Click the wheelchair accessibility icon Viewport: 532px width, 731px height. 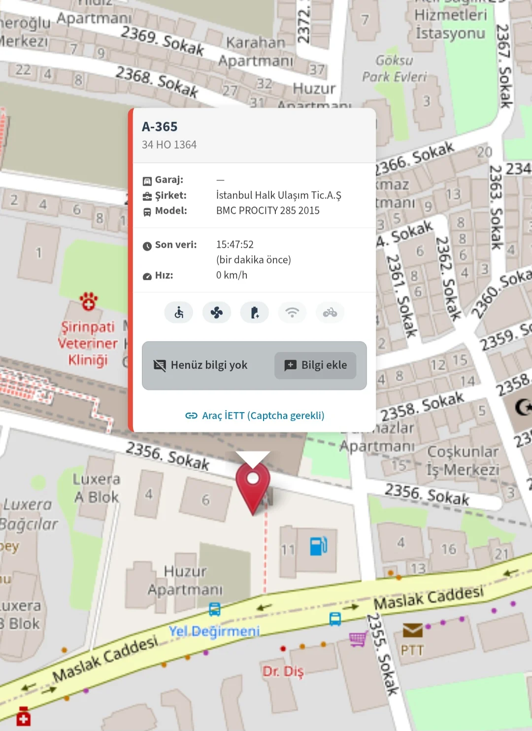pyautogui.click(x=179, y=313)
